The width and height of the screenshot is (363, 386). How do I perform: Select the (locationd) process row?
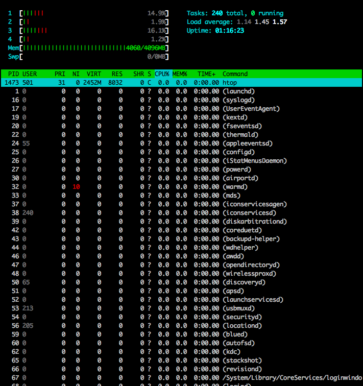point(181,326)
